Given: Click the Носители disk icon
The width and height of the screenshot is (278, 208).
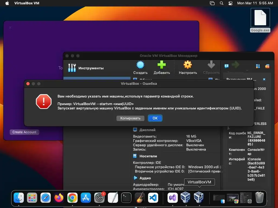Looking at the screenshot, I should pos(135,156).
